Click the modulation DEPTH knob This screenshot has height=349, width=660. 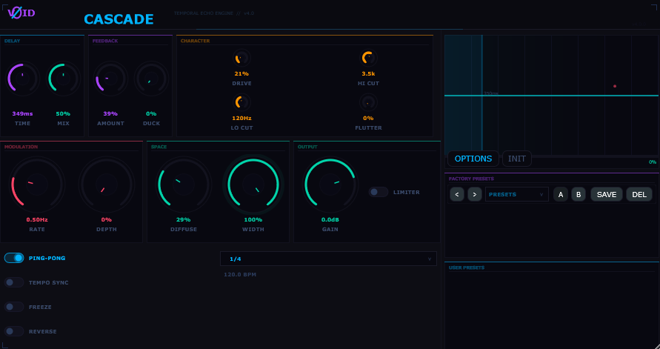tap(107, 185)
